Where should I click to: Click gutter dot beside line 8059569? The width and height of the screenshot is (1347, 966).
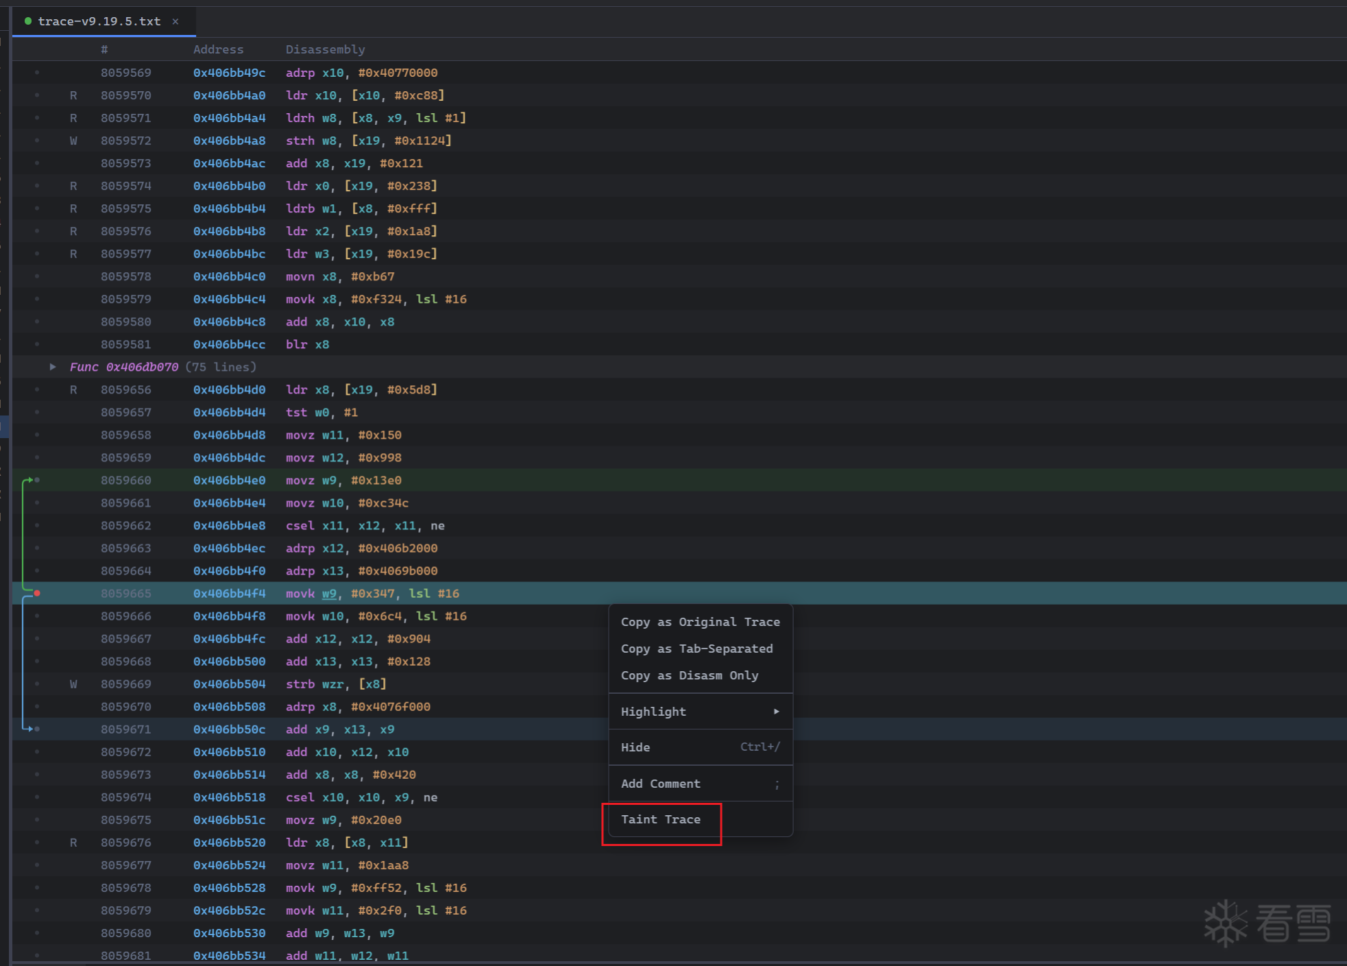37,73
